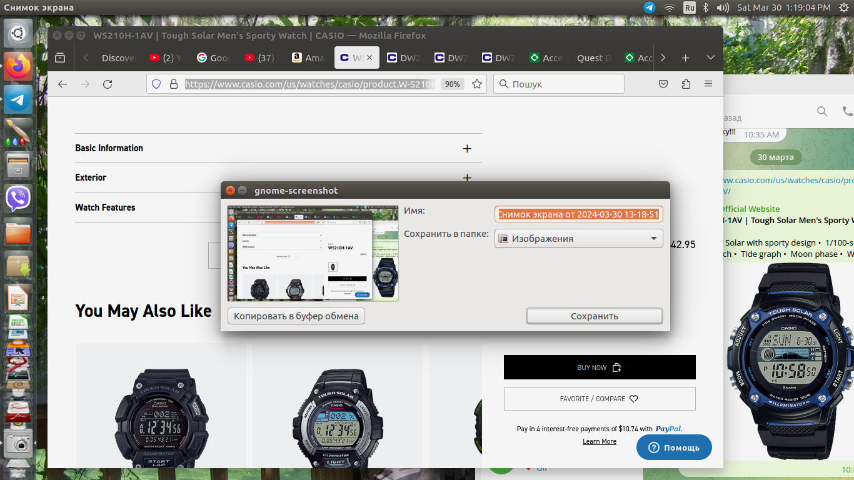Click the PayPal logo text
Viewport: 854px width, 480px height.
point(668,429)
